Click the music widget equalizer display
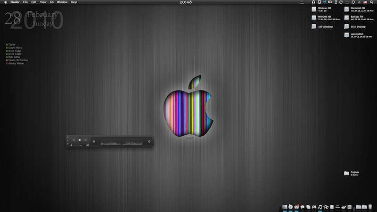377x212 pixels. [122, 142]
